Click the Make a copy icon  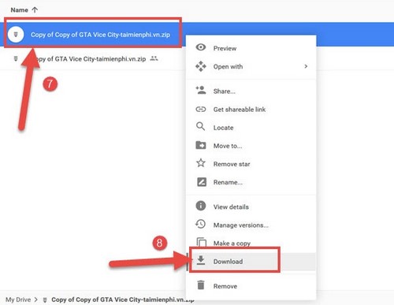coord(202,242)
